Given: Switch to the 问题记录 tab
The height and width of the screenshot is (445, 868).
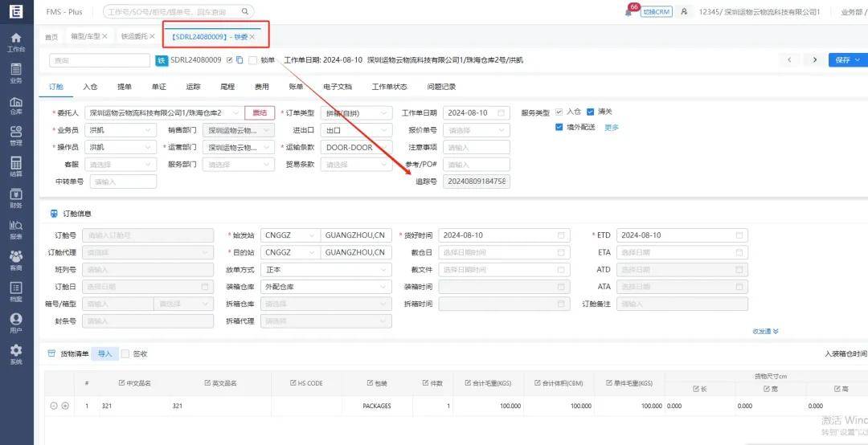Looking at the screenshot, I should coord(442,87).
